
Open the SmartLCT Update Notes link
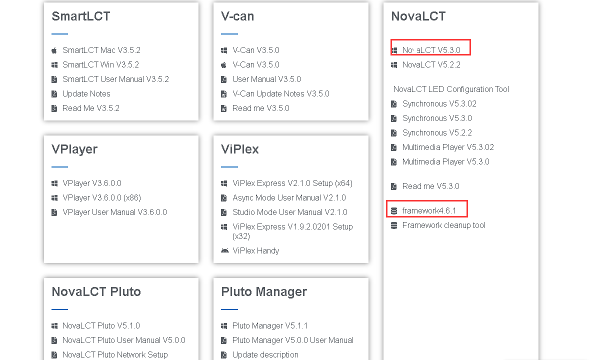[x=86, y=94]
